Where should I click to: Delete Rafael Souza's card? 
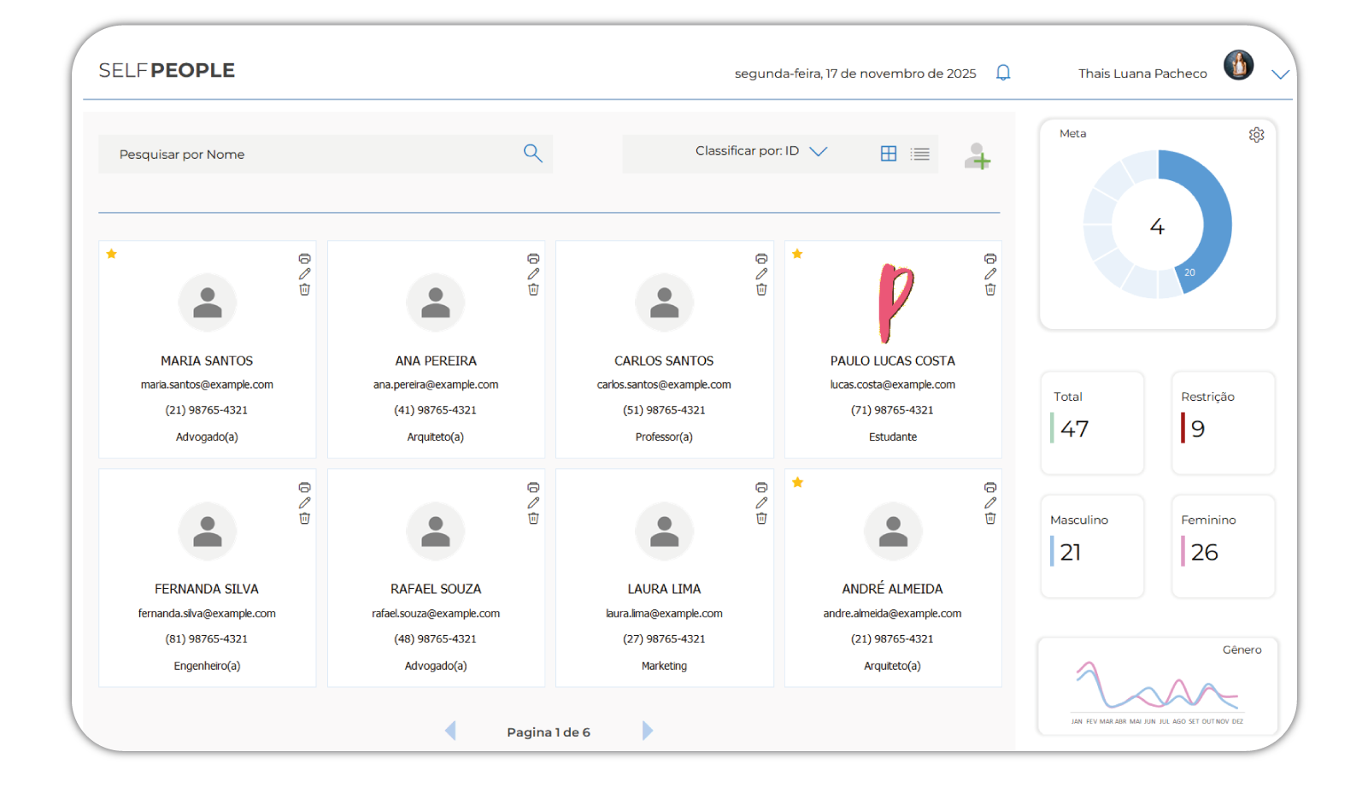point(533,519)
